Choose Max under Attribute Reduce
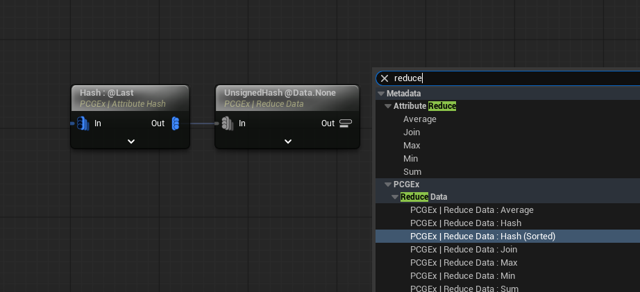 pos(412,146)
